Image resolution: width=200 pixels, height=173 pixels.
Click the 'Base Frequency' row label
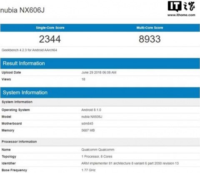click(14, 170)
